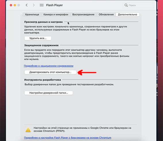Click the Защищенное содержимое heading

41,45
